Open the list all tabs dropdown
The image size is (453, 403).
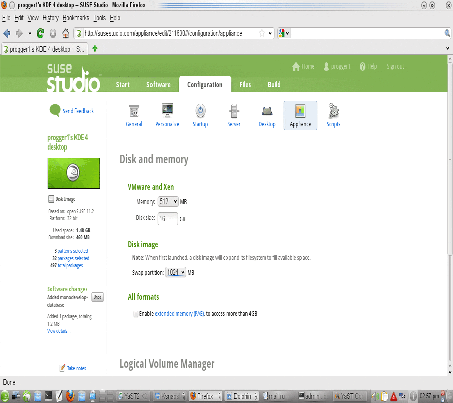point(447,48)
